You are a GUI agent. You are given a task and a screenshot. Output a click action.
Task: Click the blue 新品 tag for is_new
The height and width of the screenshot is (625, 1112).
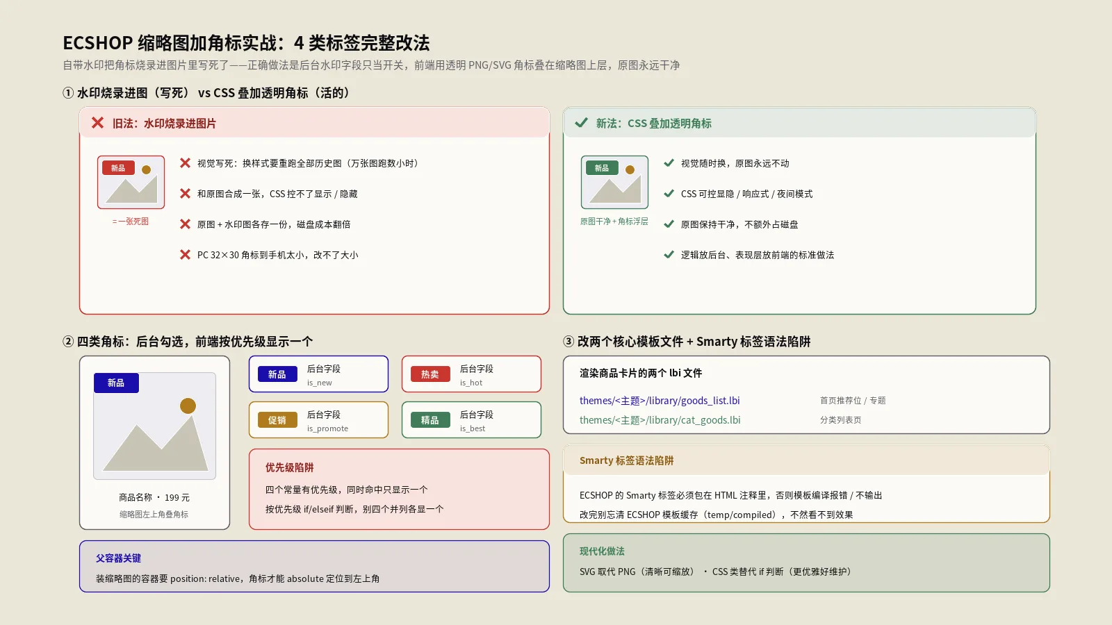click(x=277, y=374)
